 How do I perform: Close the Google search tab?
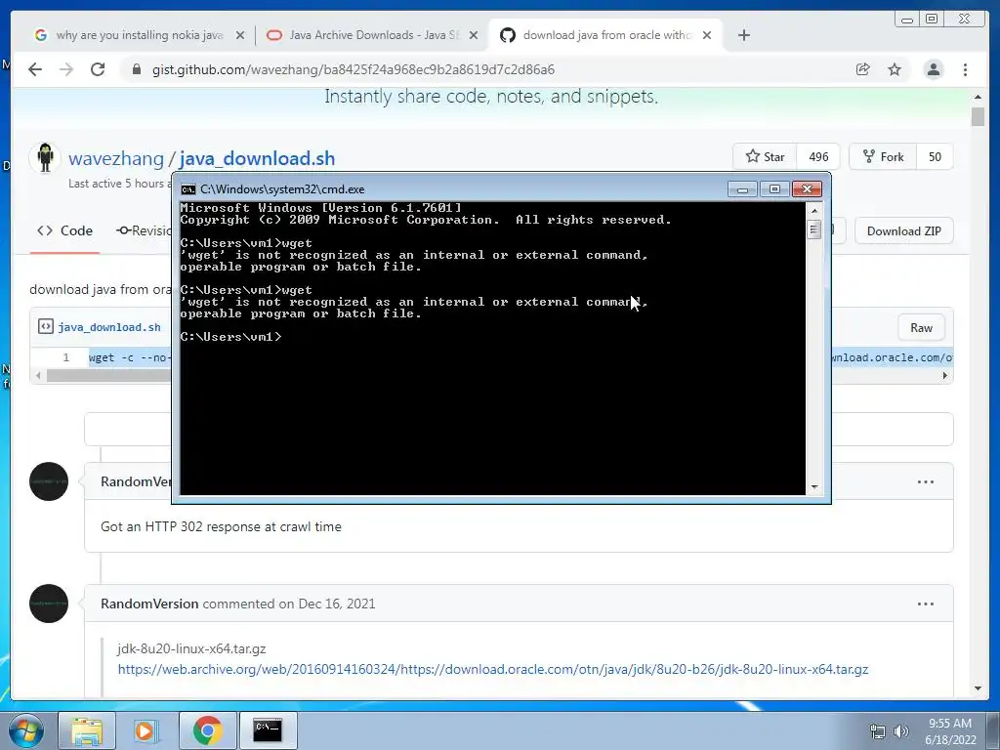(x=240, y=35)
